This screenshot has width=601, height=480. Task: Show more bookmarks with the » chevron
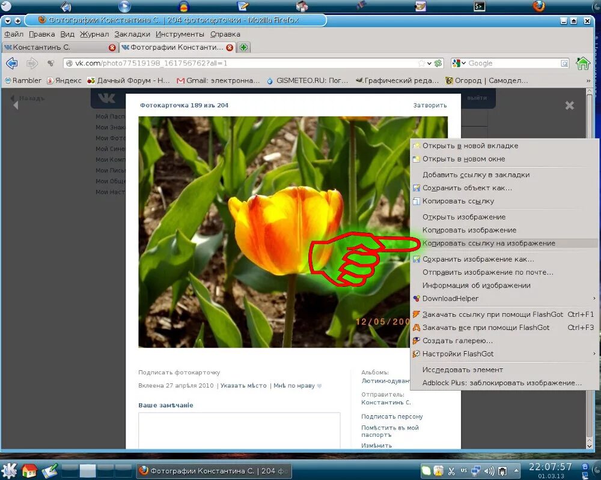pos(588,81)
